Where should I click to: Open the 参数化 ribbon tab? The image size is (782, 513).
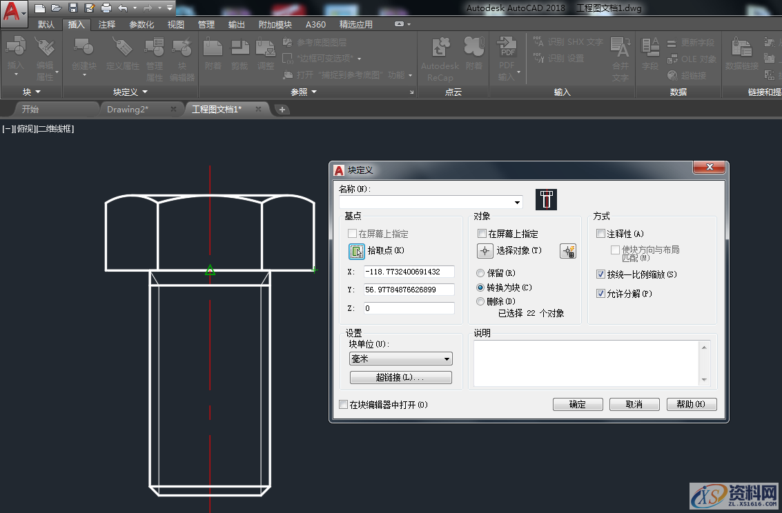(x=140, y=23)
